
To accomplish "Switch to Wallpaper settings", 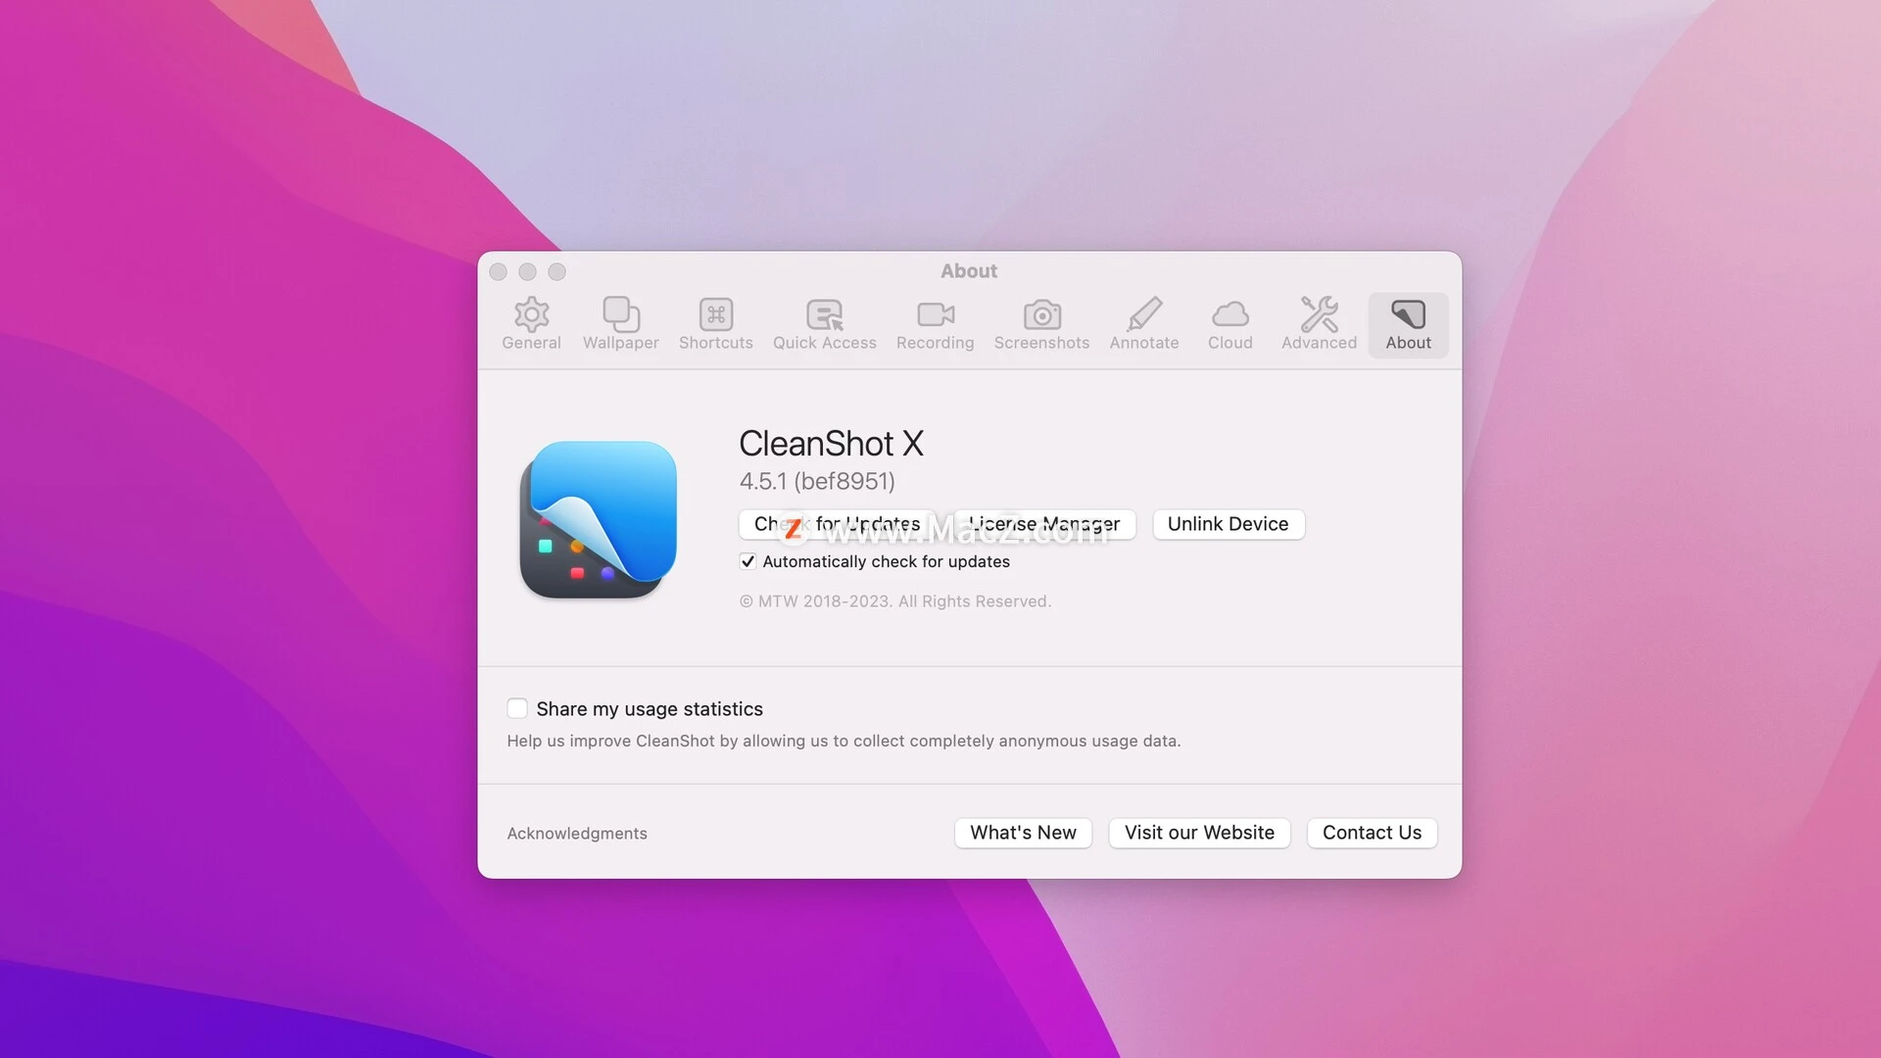I will coord(620,321).
